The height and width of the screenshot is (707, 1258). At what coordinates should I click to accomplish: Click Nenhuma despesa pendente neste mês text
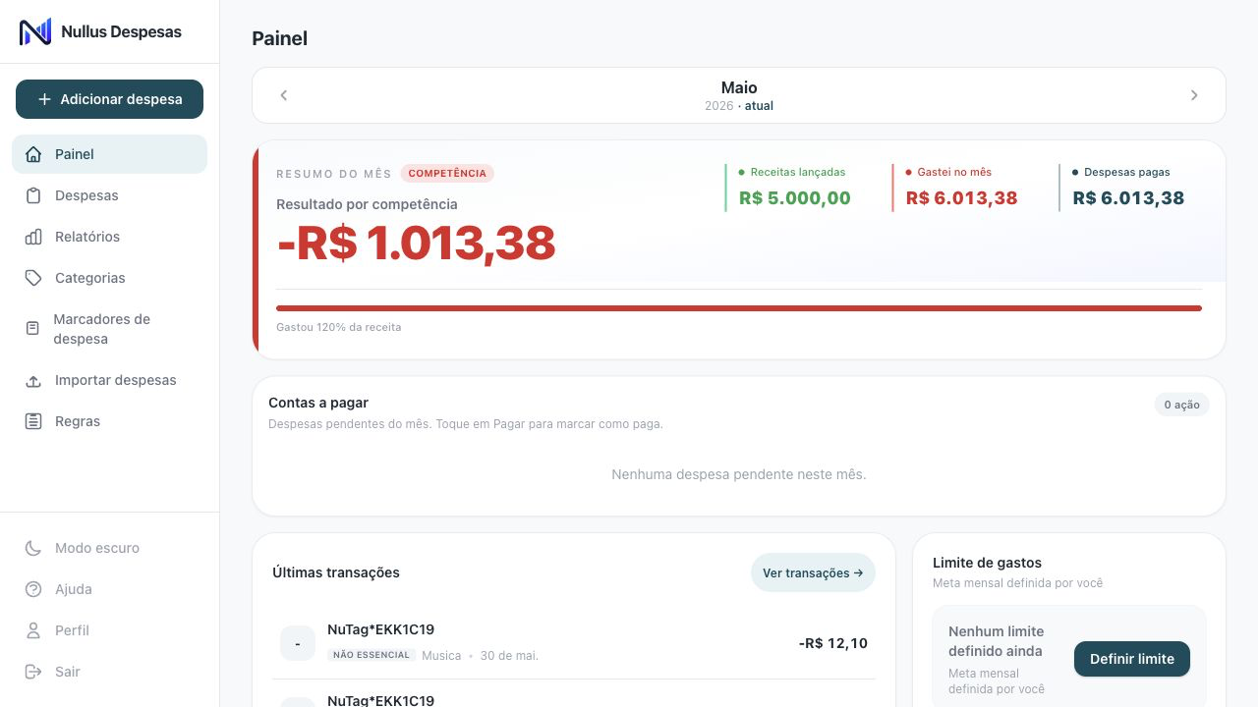point(739,474)
